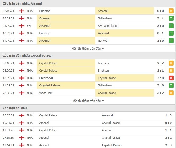This screenshot has width=176, height=148.
Task: Click the red B badge for Liverpool match
Action: (171, 78)
